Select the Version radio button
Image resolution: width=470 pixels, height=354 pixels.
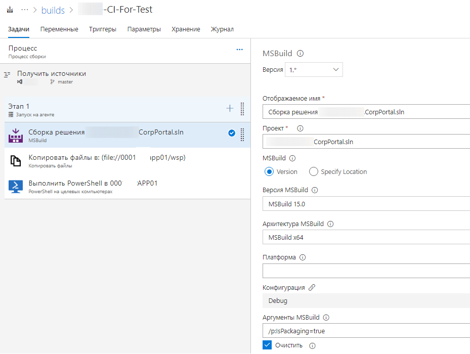pyautogui.click(x=269, y=172)
